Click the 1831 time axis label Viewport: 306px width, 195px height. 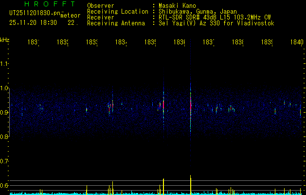(x=34, y=42)
